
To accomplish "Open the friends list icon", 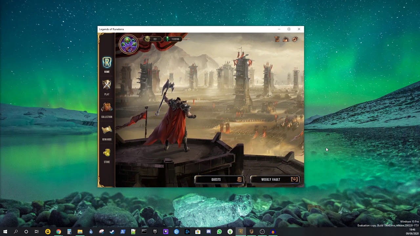I will pos(286,39).
